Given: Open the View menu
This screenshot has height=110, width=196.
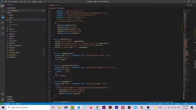Looking at the screenshot, I should click(x=21, y=2).
